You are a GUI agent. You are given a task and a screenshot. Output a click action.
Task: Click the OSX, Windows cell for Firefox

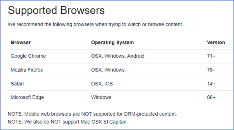[x=108, y=70]
